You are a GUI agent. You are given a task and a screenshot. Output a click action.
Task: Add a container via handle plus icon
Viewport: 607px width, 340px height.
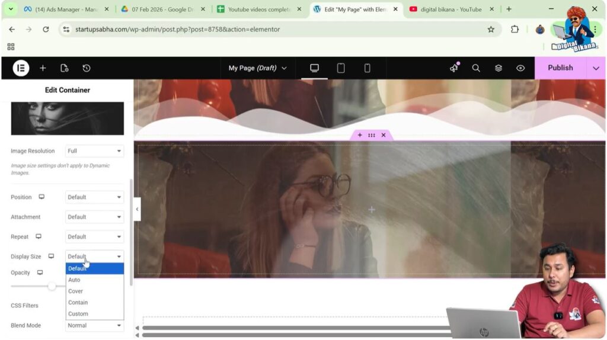[x=360, y=135]
